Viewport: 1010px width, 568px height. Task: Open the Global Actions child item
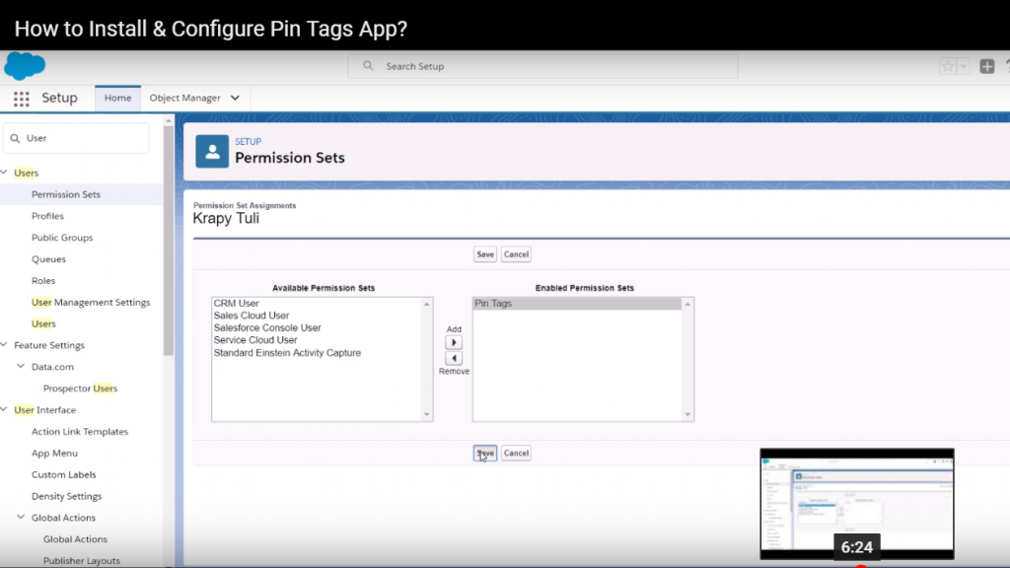(75, 539)
